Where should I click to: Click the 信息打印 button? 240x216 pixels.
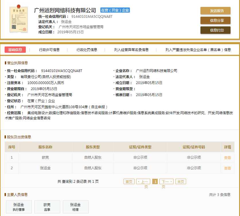click(x=215, y=30)
